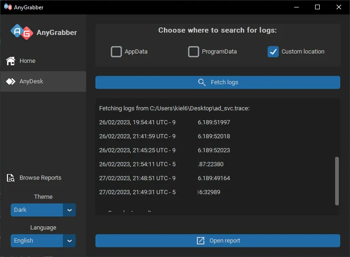Click the Fetch logs button
The image size is (350, 257).
click(x=218, y=82)
